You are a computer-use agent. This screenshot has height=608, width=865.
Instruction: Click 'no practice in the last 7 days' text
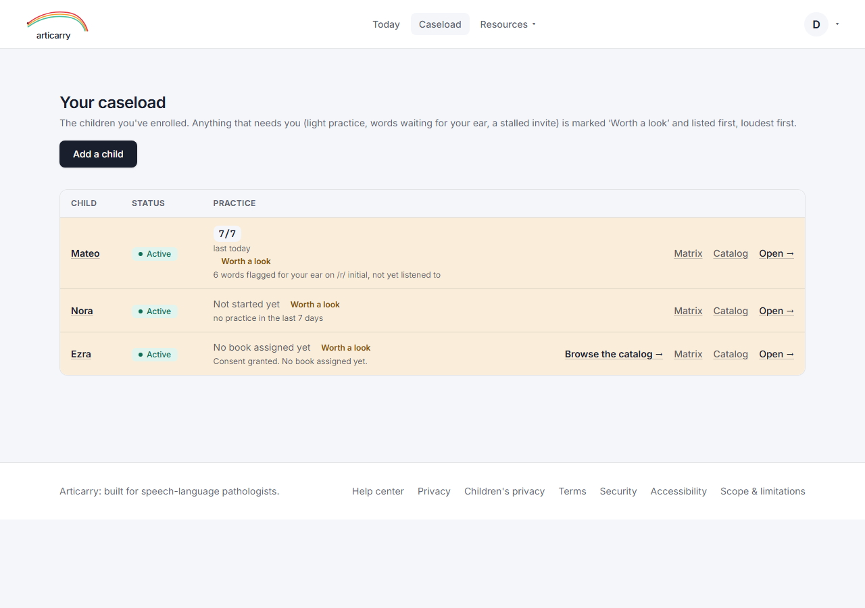268,318
